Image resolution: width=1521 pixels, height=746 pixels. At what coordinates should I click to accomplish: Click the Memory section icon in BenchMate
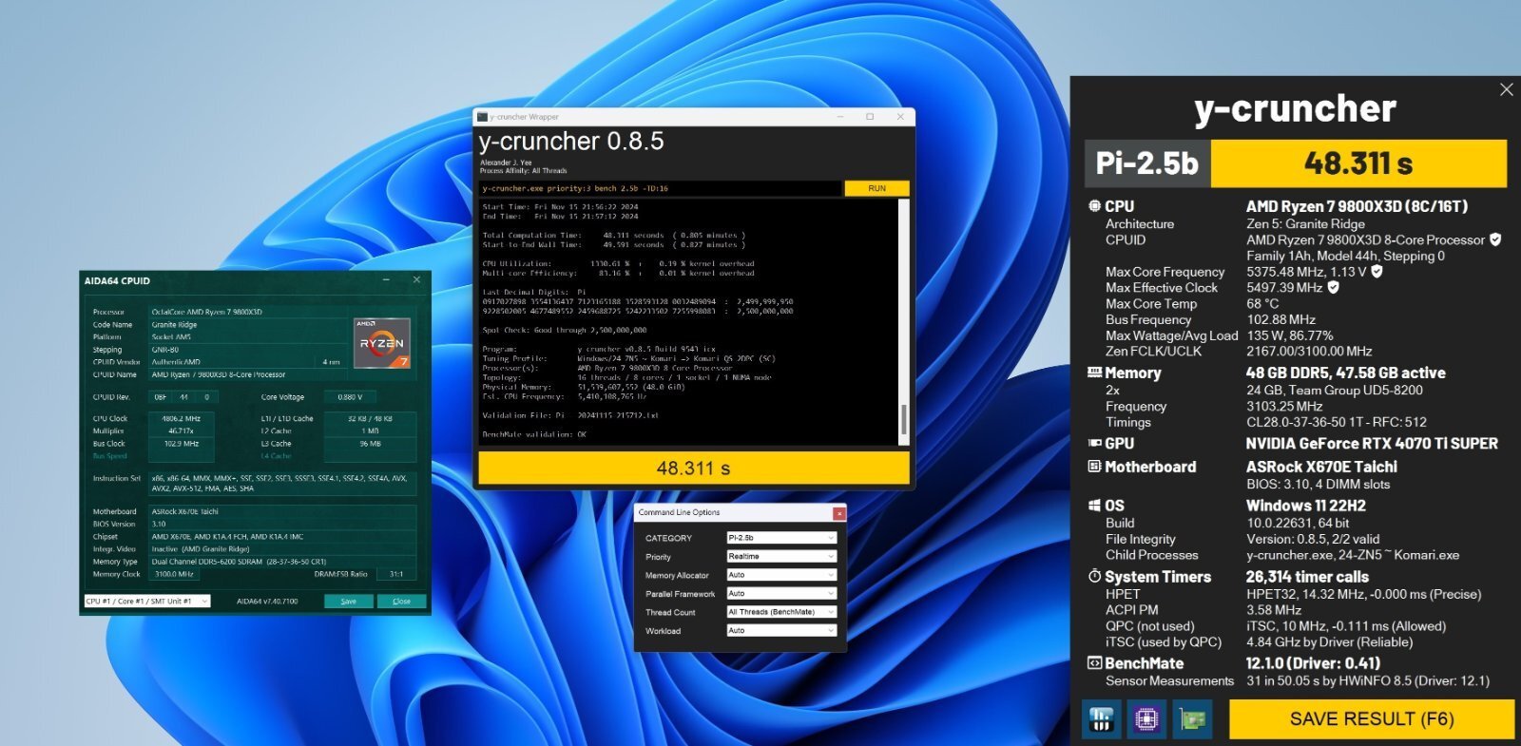coord(1094,373)
